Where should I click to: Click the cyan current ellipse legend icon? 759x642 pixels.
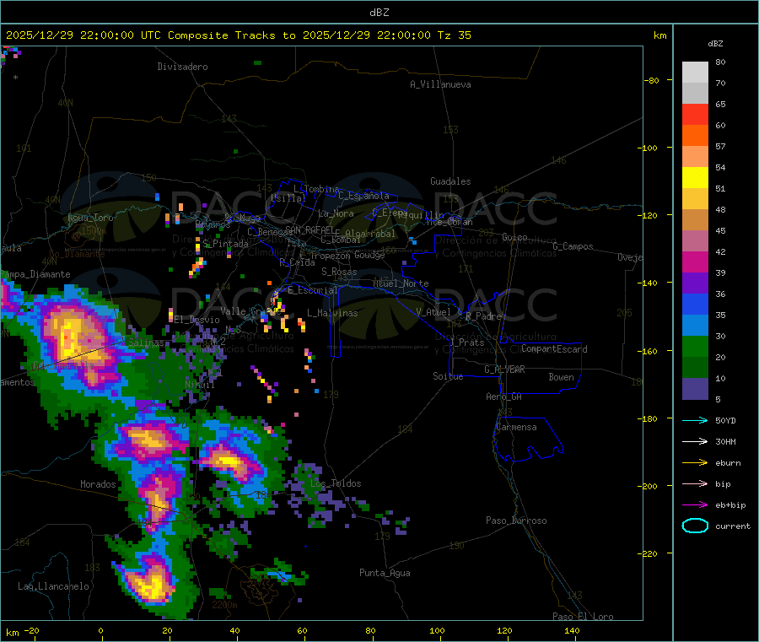click(695, 526)
